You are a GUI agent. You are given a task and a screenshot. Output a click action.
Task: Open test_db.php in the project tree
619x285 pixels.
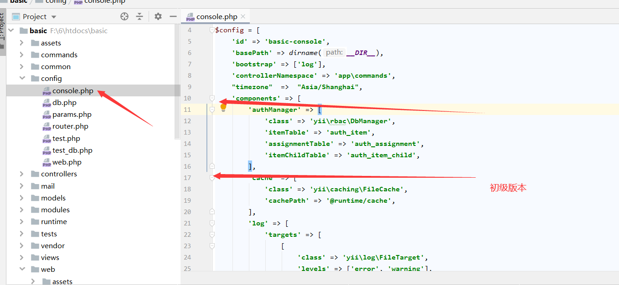pos(72,150)
